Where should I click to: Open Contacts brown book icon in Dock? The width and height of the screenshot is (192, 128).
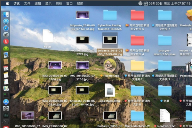coord(6,62)
